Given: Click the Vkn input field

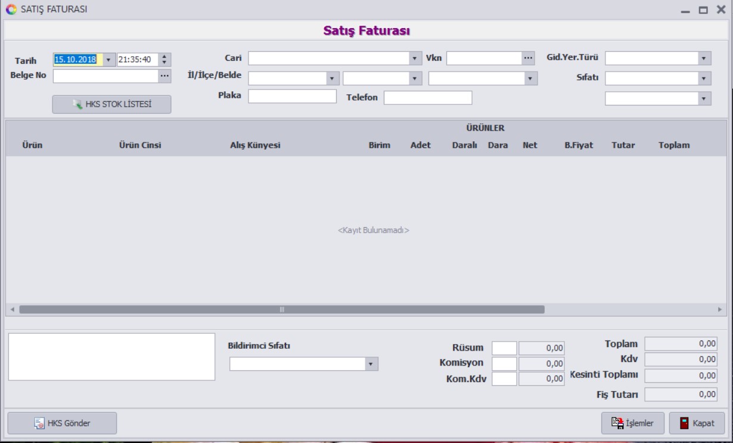Looking at the screenshot, I should coord(484,58).
